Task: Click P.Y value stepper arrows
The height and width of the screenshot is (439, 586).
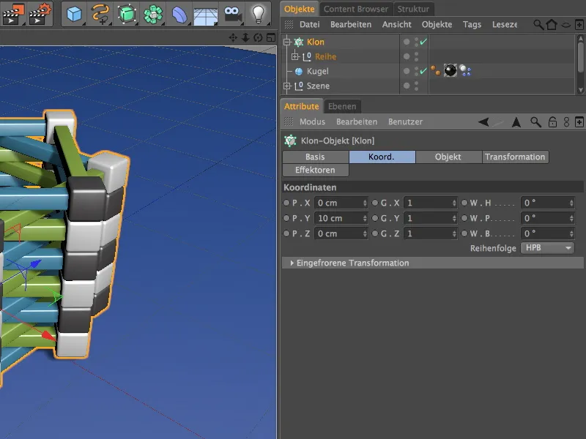Action: pyautogui.click(x=365, y=218)
